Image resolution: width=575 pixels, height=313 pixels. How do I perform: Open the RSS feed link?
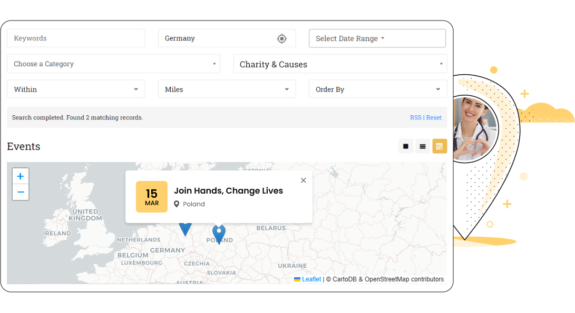pyautogui.click(x=415, y=117)
